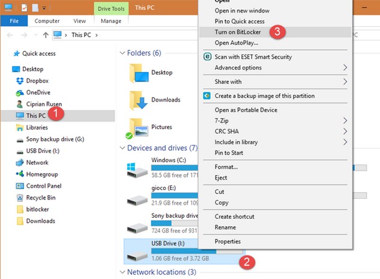380x279 pixels.
Task: Click the Control Panel sidebar icon
Action: (x=20, y=186)
